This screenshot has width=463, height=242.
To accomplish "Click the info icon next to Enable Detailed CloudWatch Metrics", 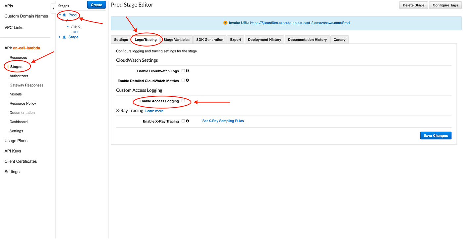I will click(187, 80).
